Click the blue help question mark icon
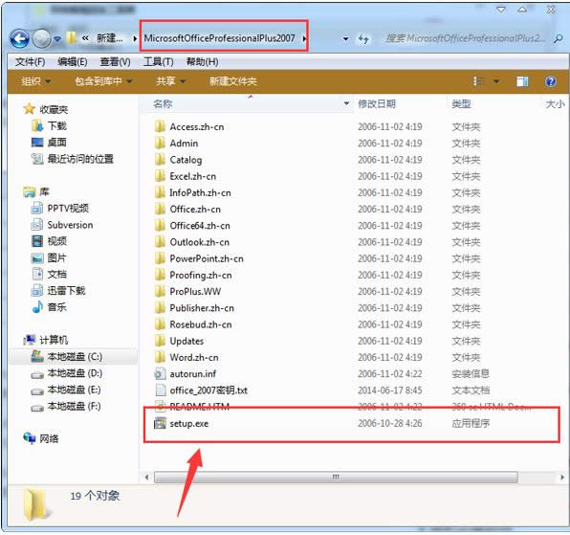 click(550, 81)
